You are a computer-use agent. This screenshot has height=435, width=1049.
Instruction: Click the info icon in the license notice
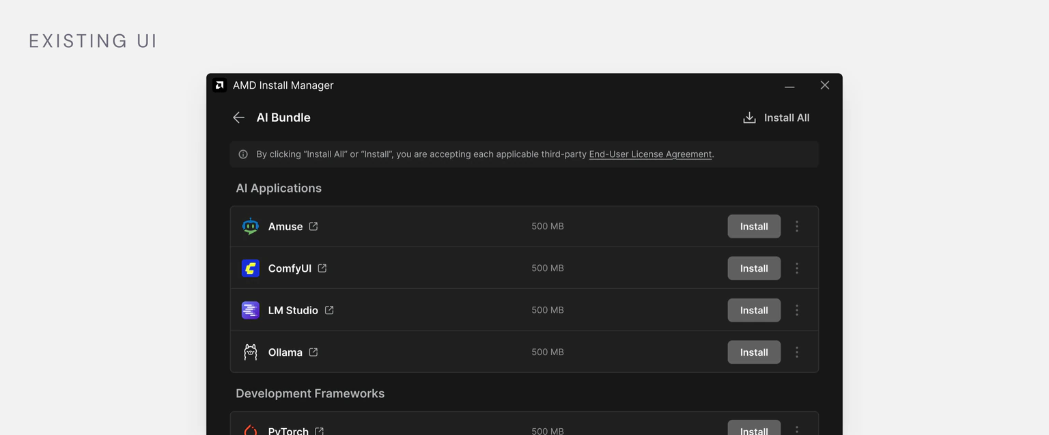243,154
